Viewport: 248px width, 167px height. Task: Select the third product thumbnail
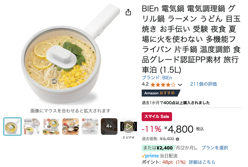click(x=51, y=127)
